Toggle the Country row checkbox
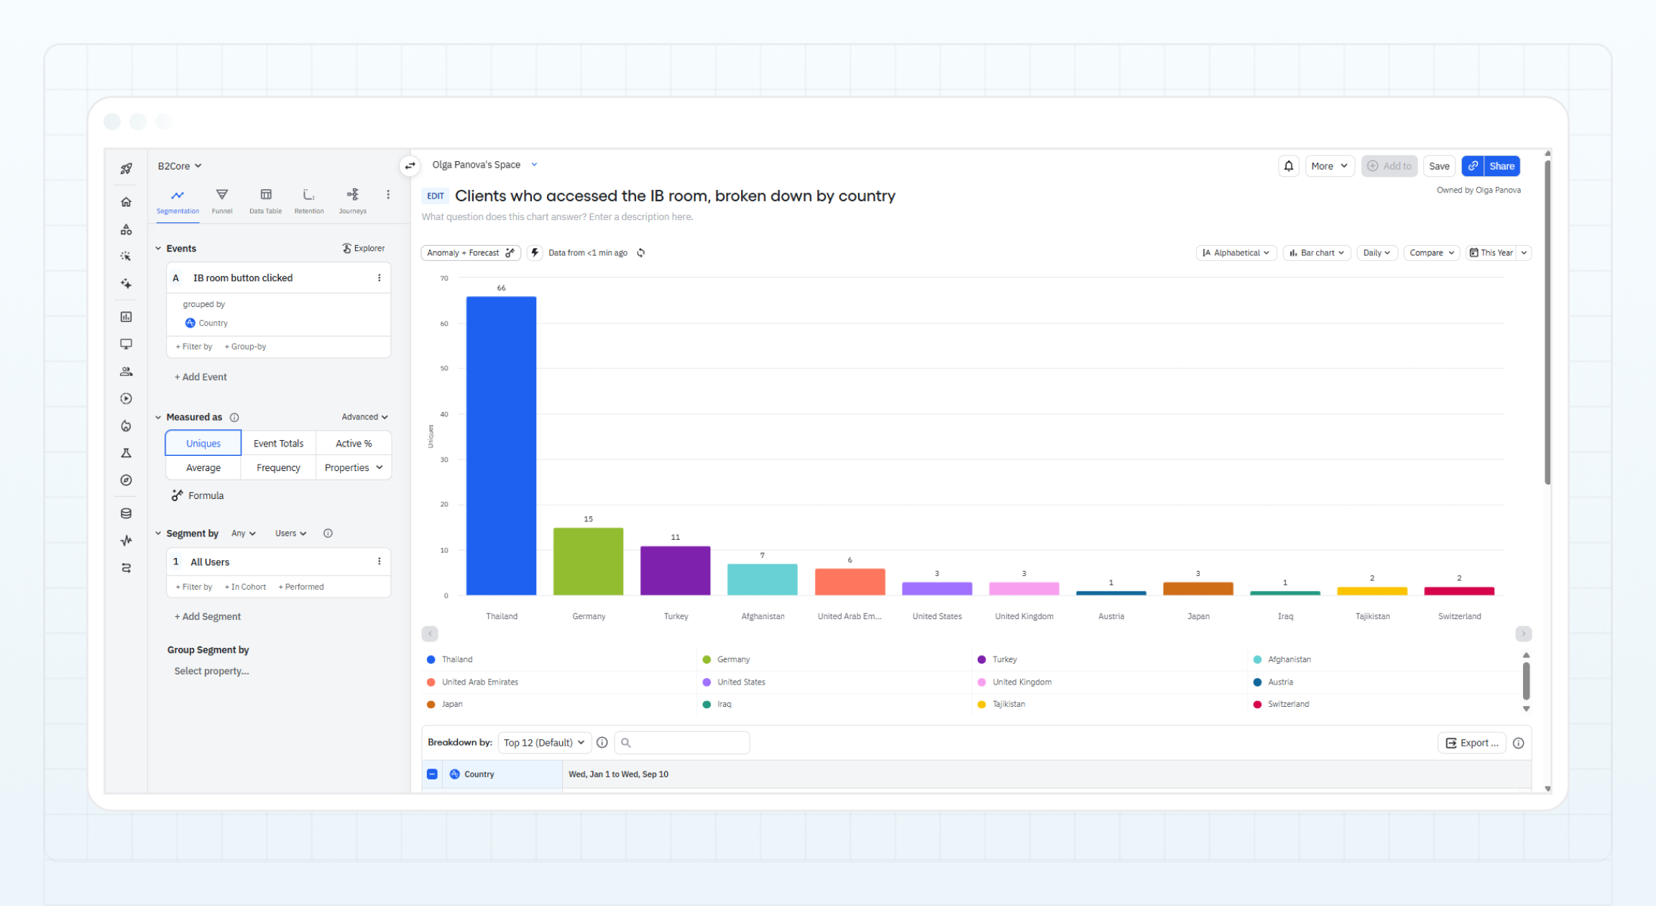Image resolution: width=1656 pixels, height=906 pixels. click(432, 774)
